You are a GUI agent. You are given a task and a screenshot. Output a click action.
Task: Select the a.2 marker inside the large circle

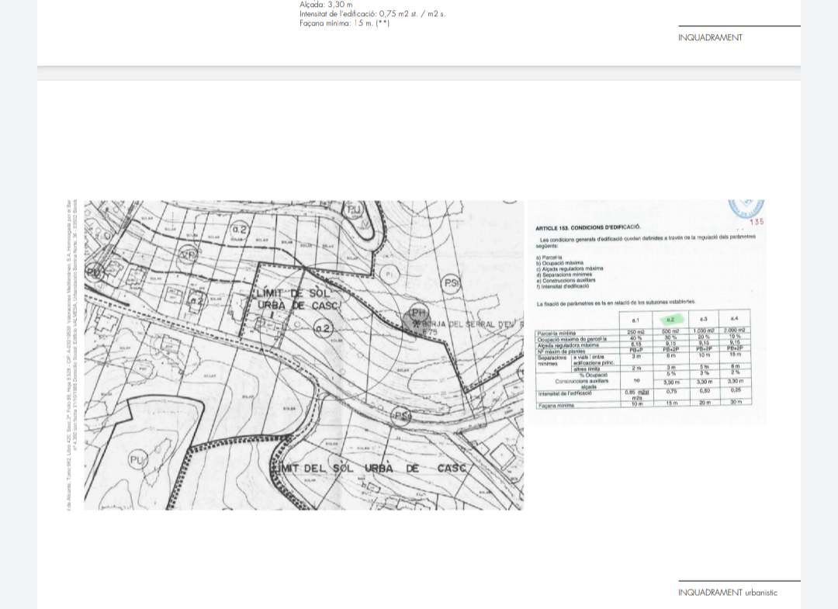pos(323,329)
